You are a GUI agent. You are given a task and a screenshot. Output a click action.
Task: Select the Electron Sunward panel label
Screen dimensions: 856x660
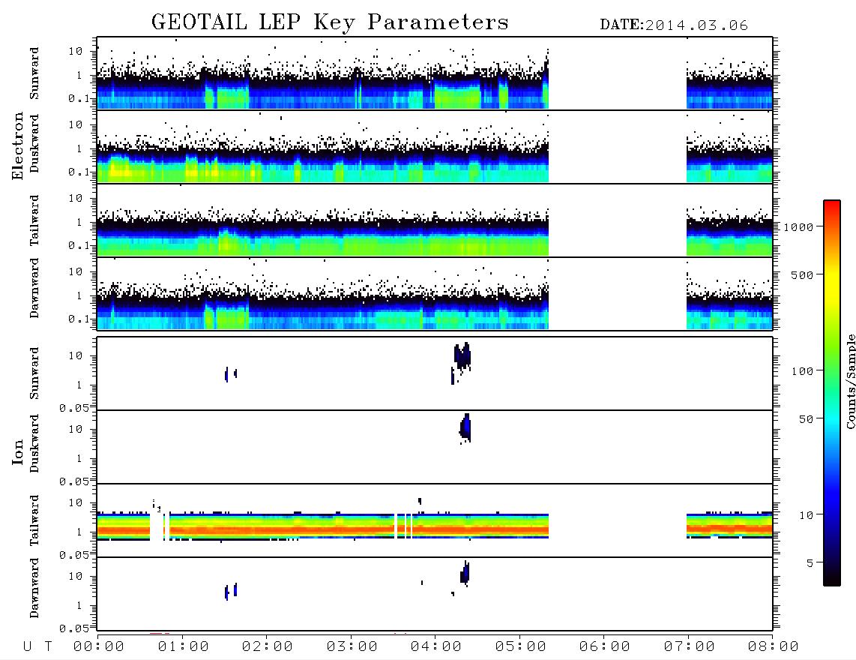tap(34, 73)
